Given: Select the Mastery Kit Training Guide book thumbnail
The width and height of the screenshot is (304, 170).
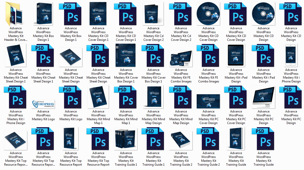Looking at the screenshot, I should [x=236, y=138].
